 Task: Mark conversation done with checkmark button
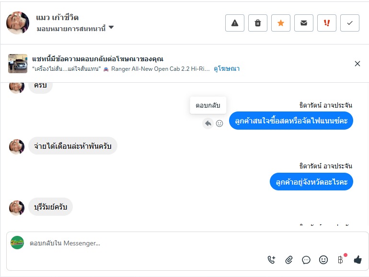(x=350, y=23)
